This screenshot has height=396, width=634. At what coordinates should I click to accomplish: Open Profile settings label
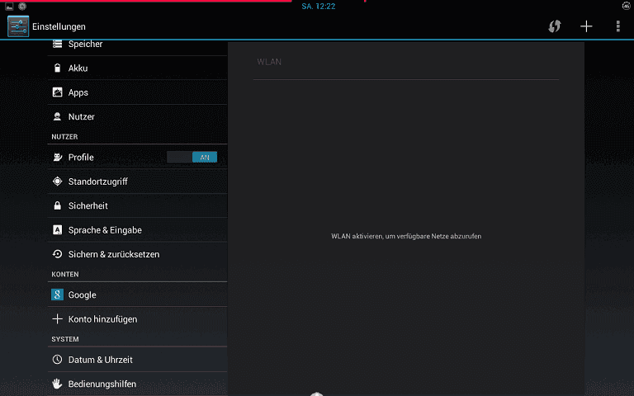[x=81, y=158]
